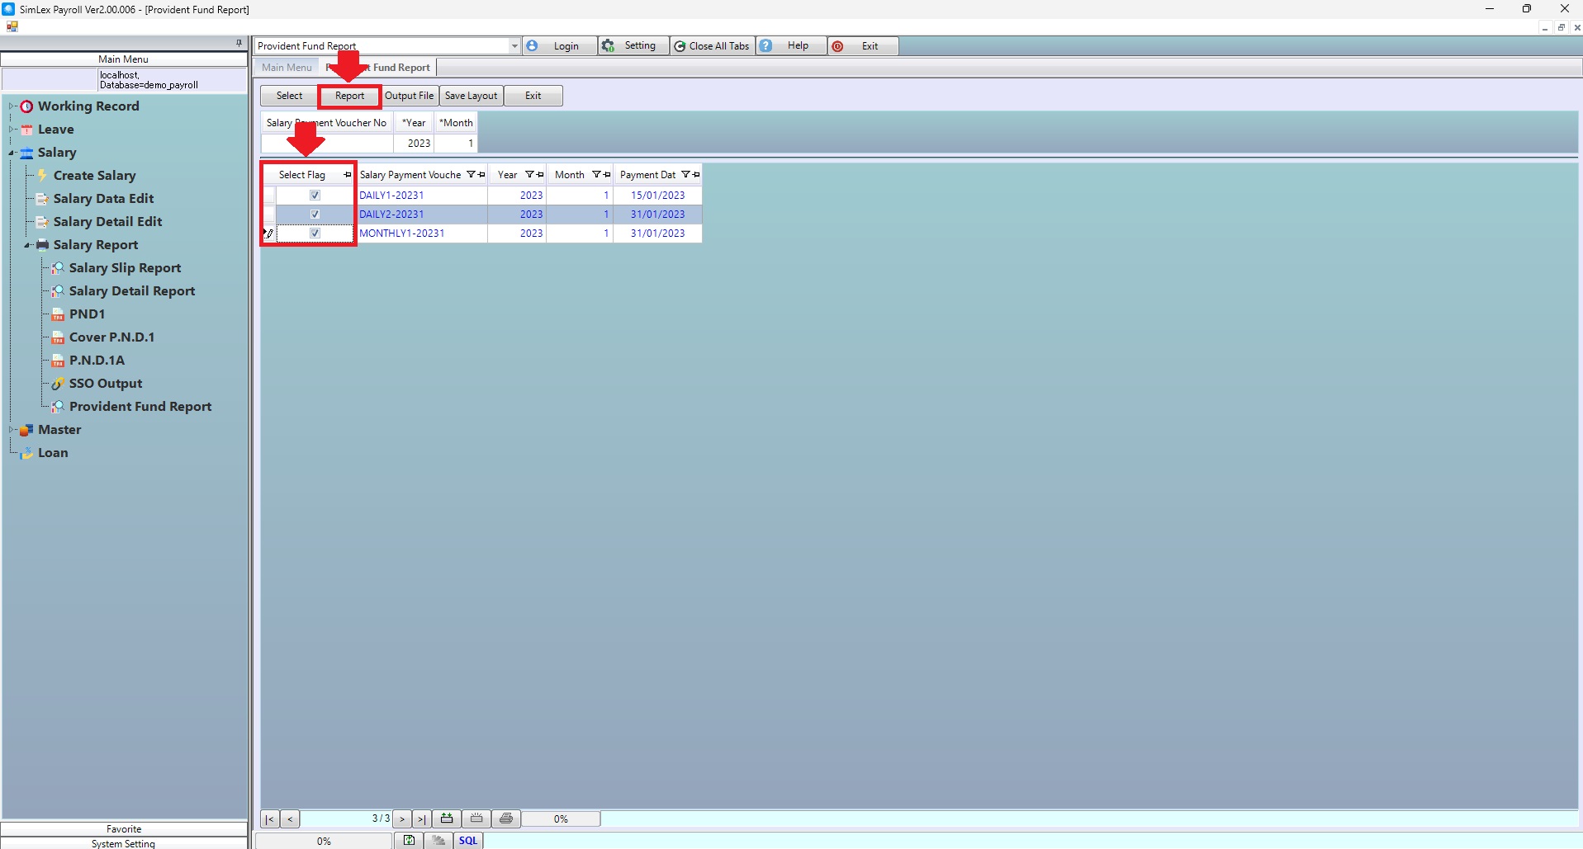Deselect the MONTHLY1-20231 checkbox
This screenshot has height=849, width=1583.
click(x=315, y=233)
